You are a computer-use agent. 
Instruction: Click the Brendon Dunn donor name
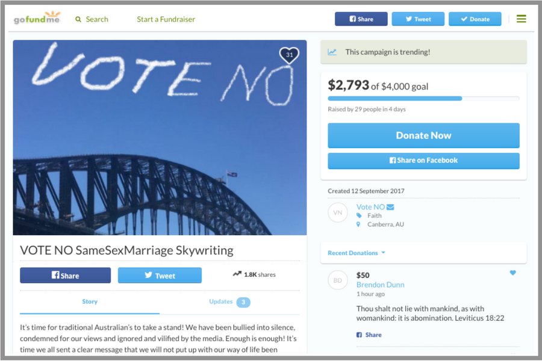coord(380,285)
